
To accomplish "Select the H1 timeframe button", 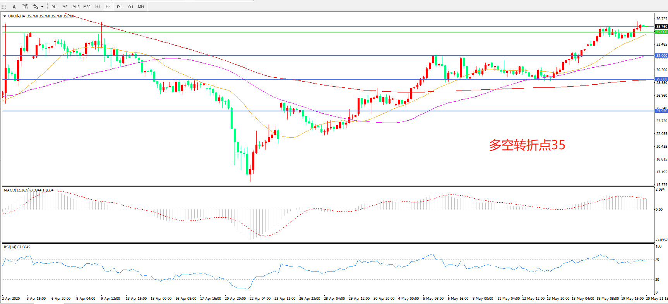I will coord(98,7).
